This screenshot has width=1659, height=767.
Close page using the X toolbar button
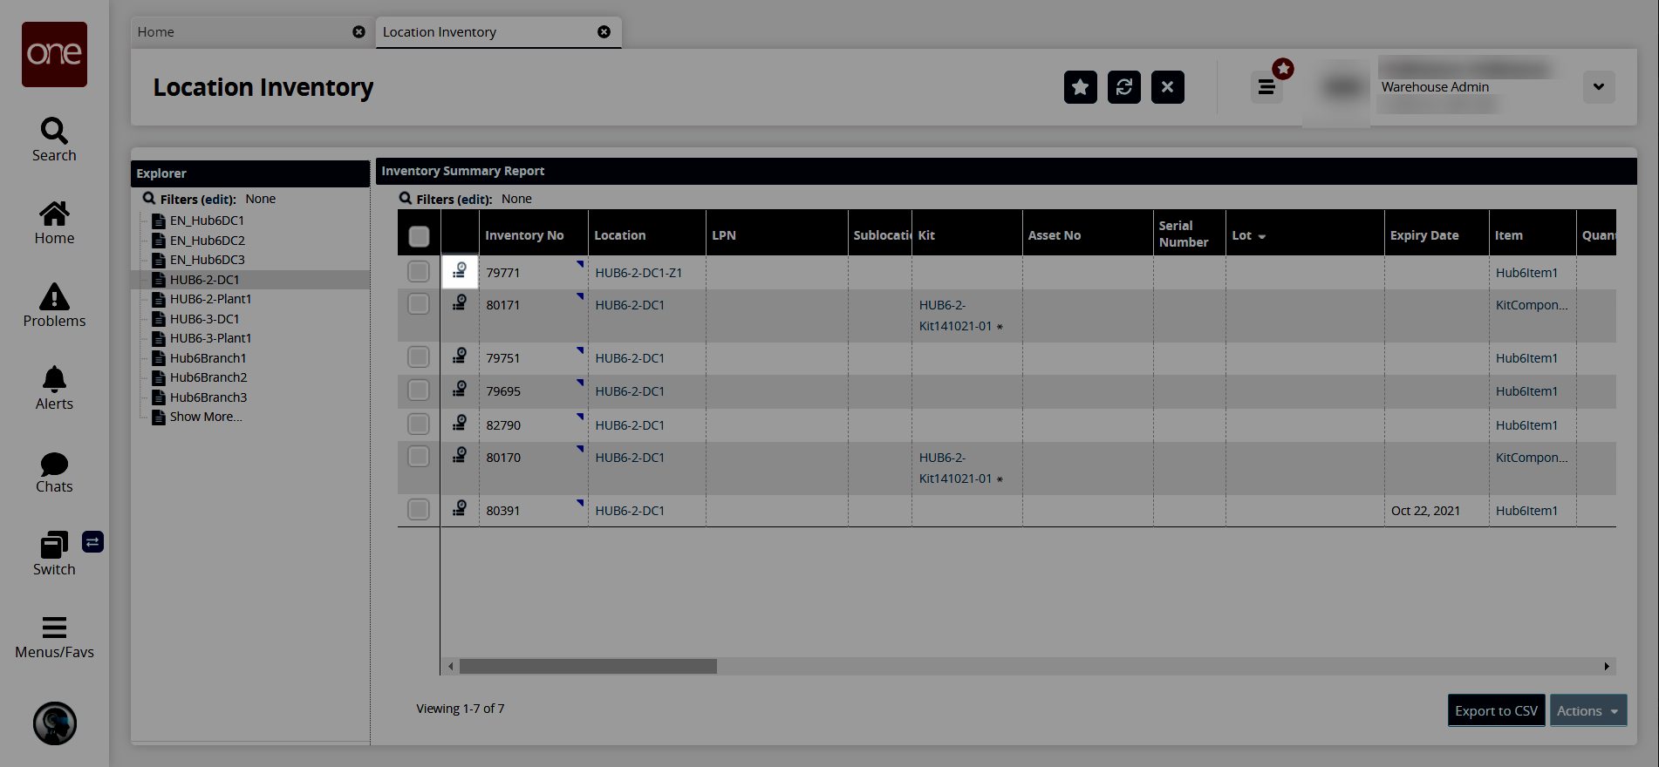1168,87
